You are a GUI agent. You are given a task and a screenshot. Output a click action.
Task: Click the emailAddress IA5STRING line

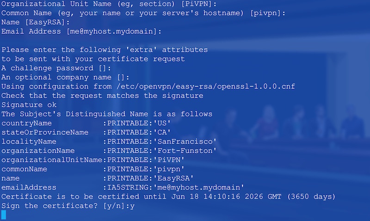[123, 188]
